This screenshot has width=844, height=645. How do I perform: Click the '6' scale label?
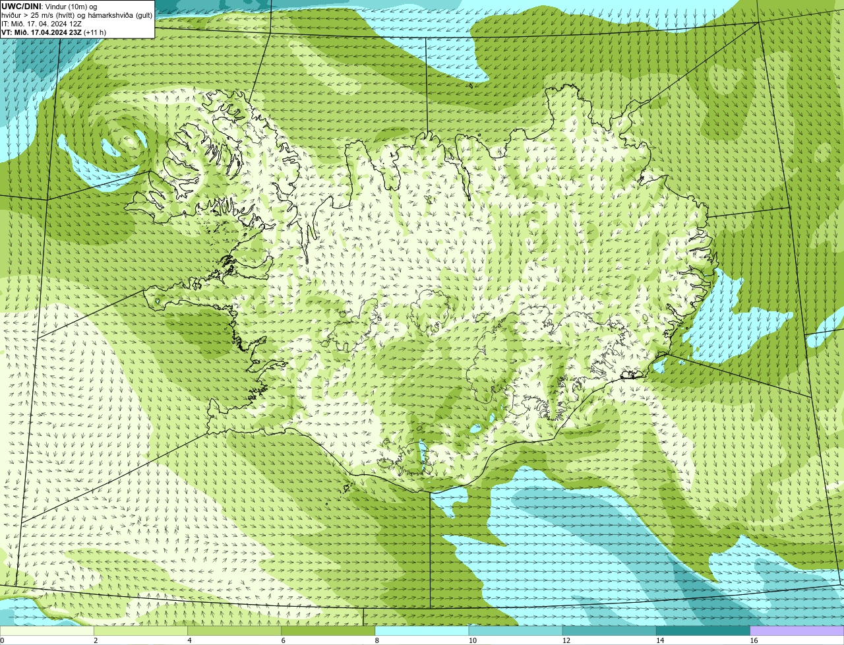tap(284, 640)
